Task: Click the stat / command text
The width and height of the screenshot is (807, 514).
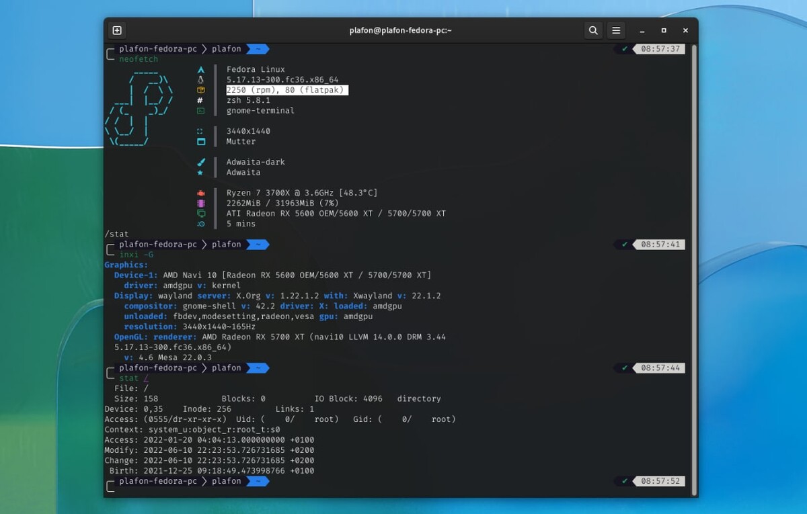Action: 134,378
